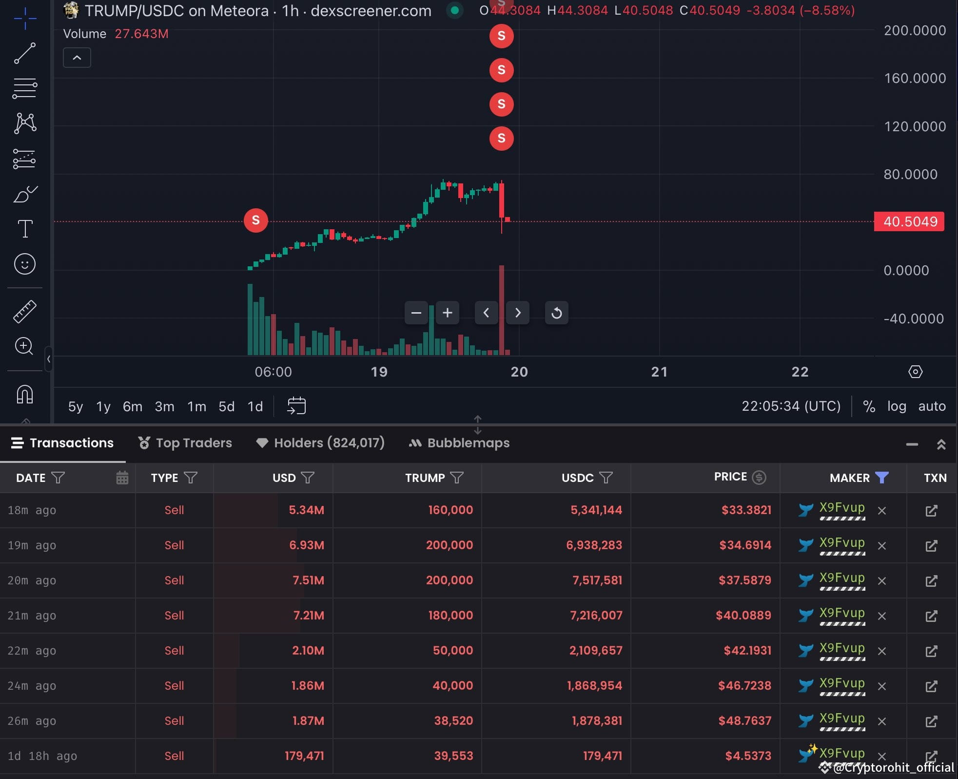Viewport: 958px width, 779px height.
Task: Select the crosshair cursor tool
Action: pyautogui.click(x=25, y=18)
